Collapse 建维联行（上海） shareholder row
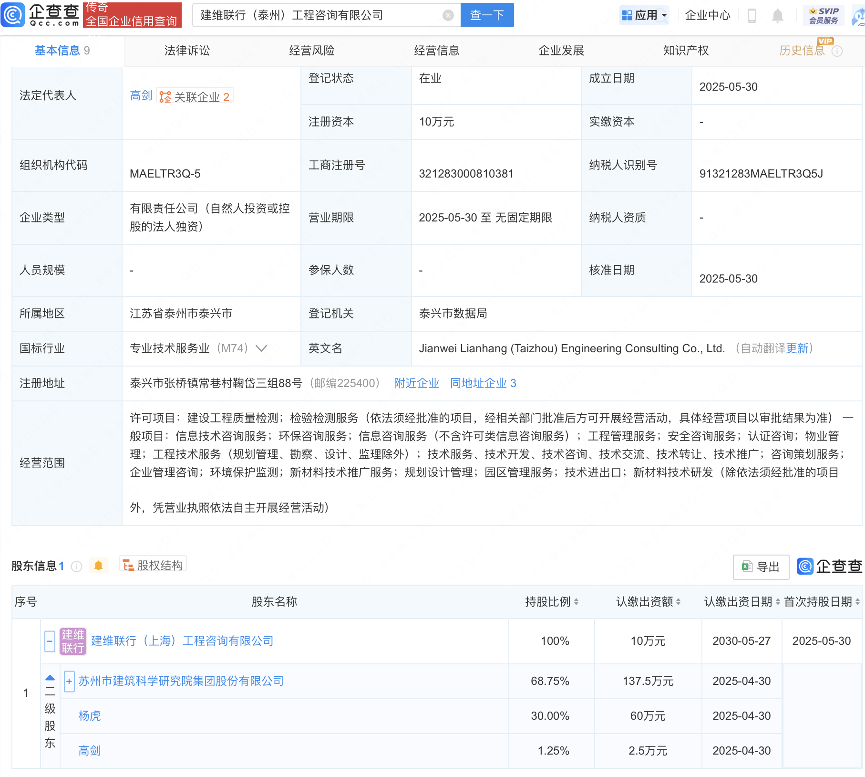The image size is (865, 777). coord(50,641)
